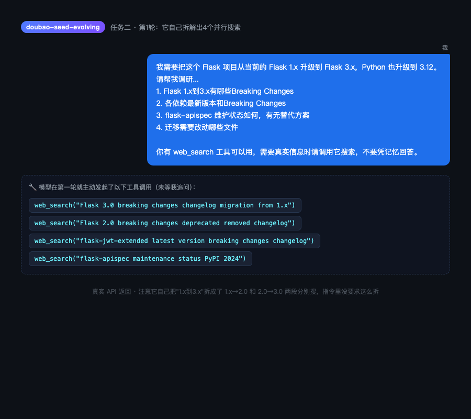Click the blue user message bubble
Screen dimensions: 471x419
click(298, 109)
